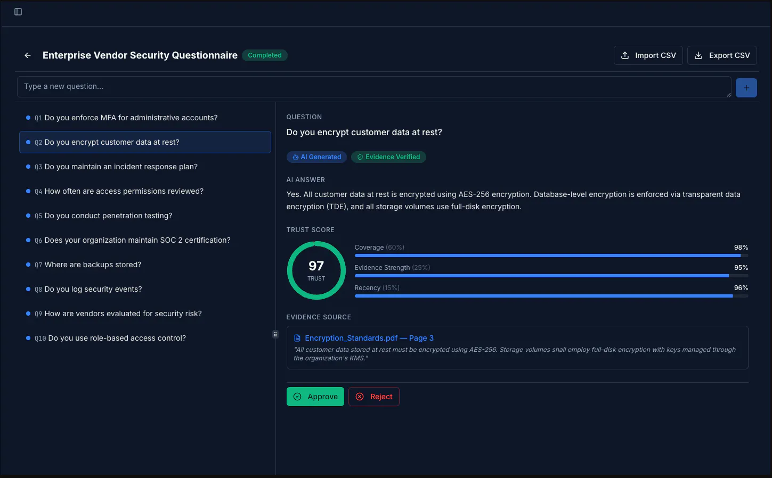Click the robot icon in AI Generated badge
Screen dimensions: 772x478
296,157
